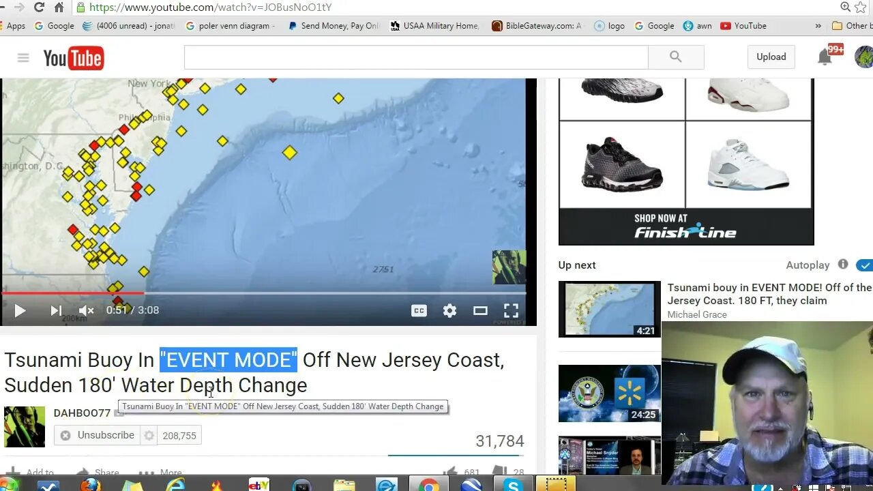Open the logo bookmark
Screen dimensions: 873x491
610,26
